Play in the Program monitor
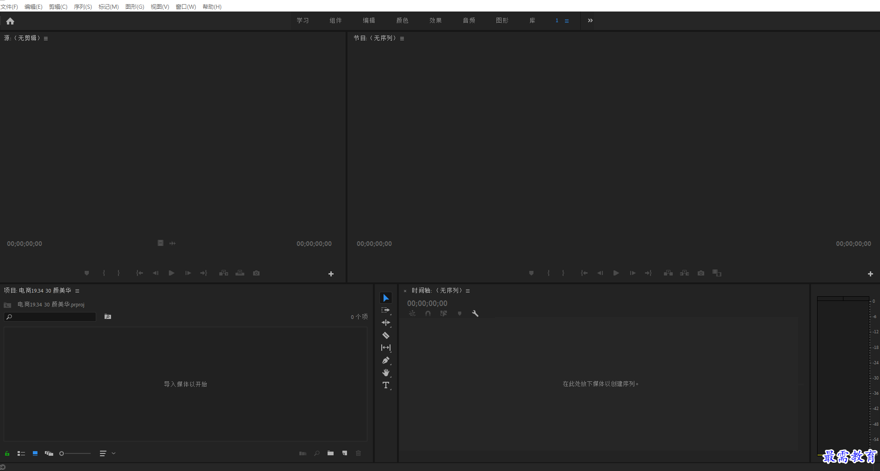 616,273
